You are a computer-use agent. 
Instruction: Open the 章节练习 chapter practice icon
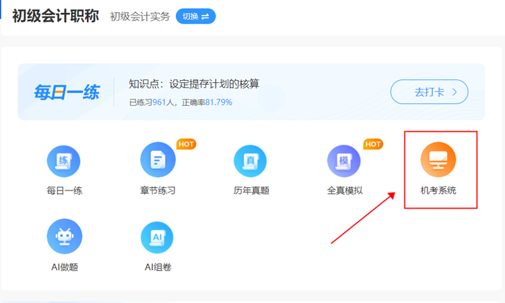pyautogui.click(x=158, y=161)
